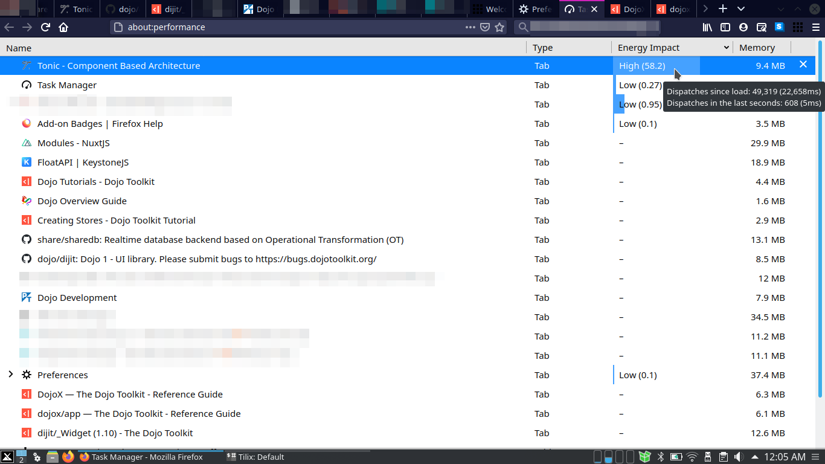This screenshot has height=464, width=825.
Task: Select the Creating Stores - Dojo Toolkit Tutorial row
Action: [x=408, y=220]
